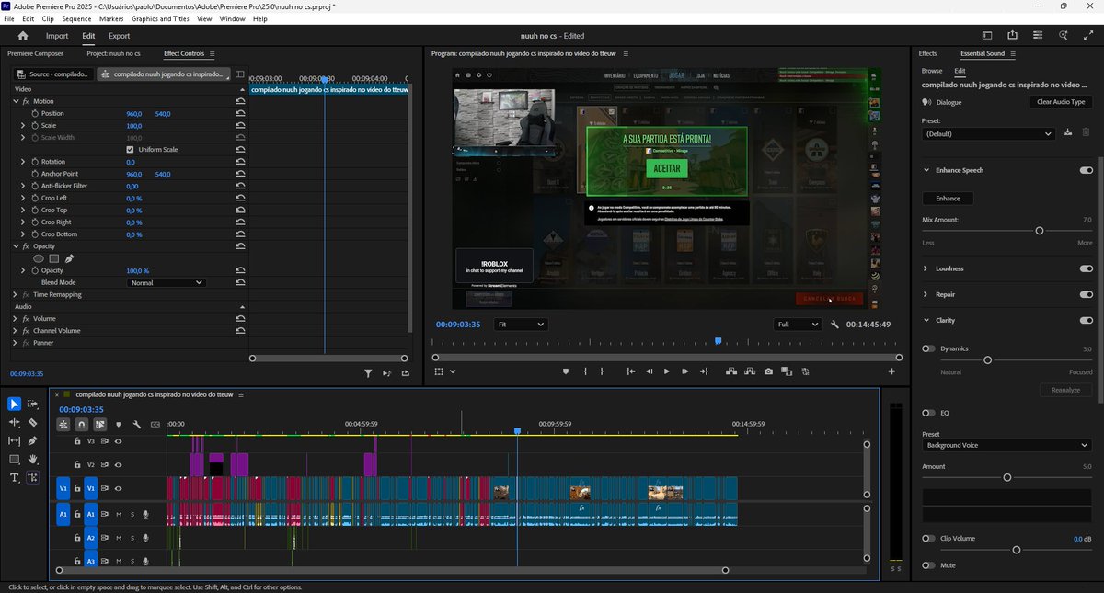The height and width of the screenshot is (593, 1104).
Task: Click Export Frame camera icon
Action: 768,371
